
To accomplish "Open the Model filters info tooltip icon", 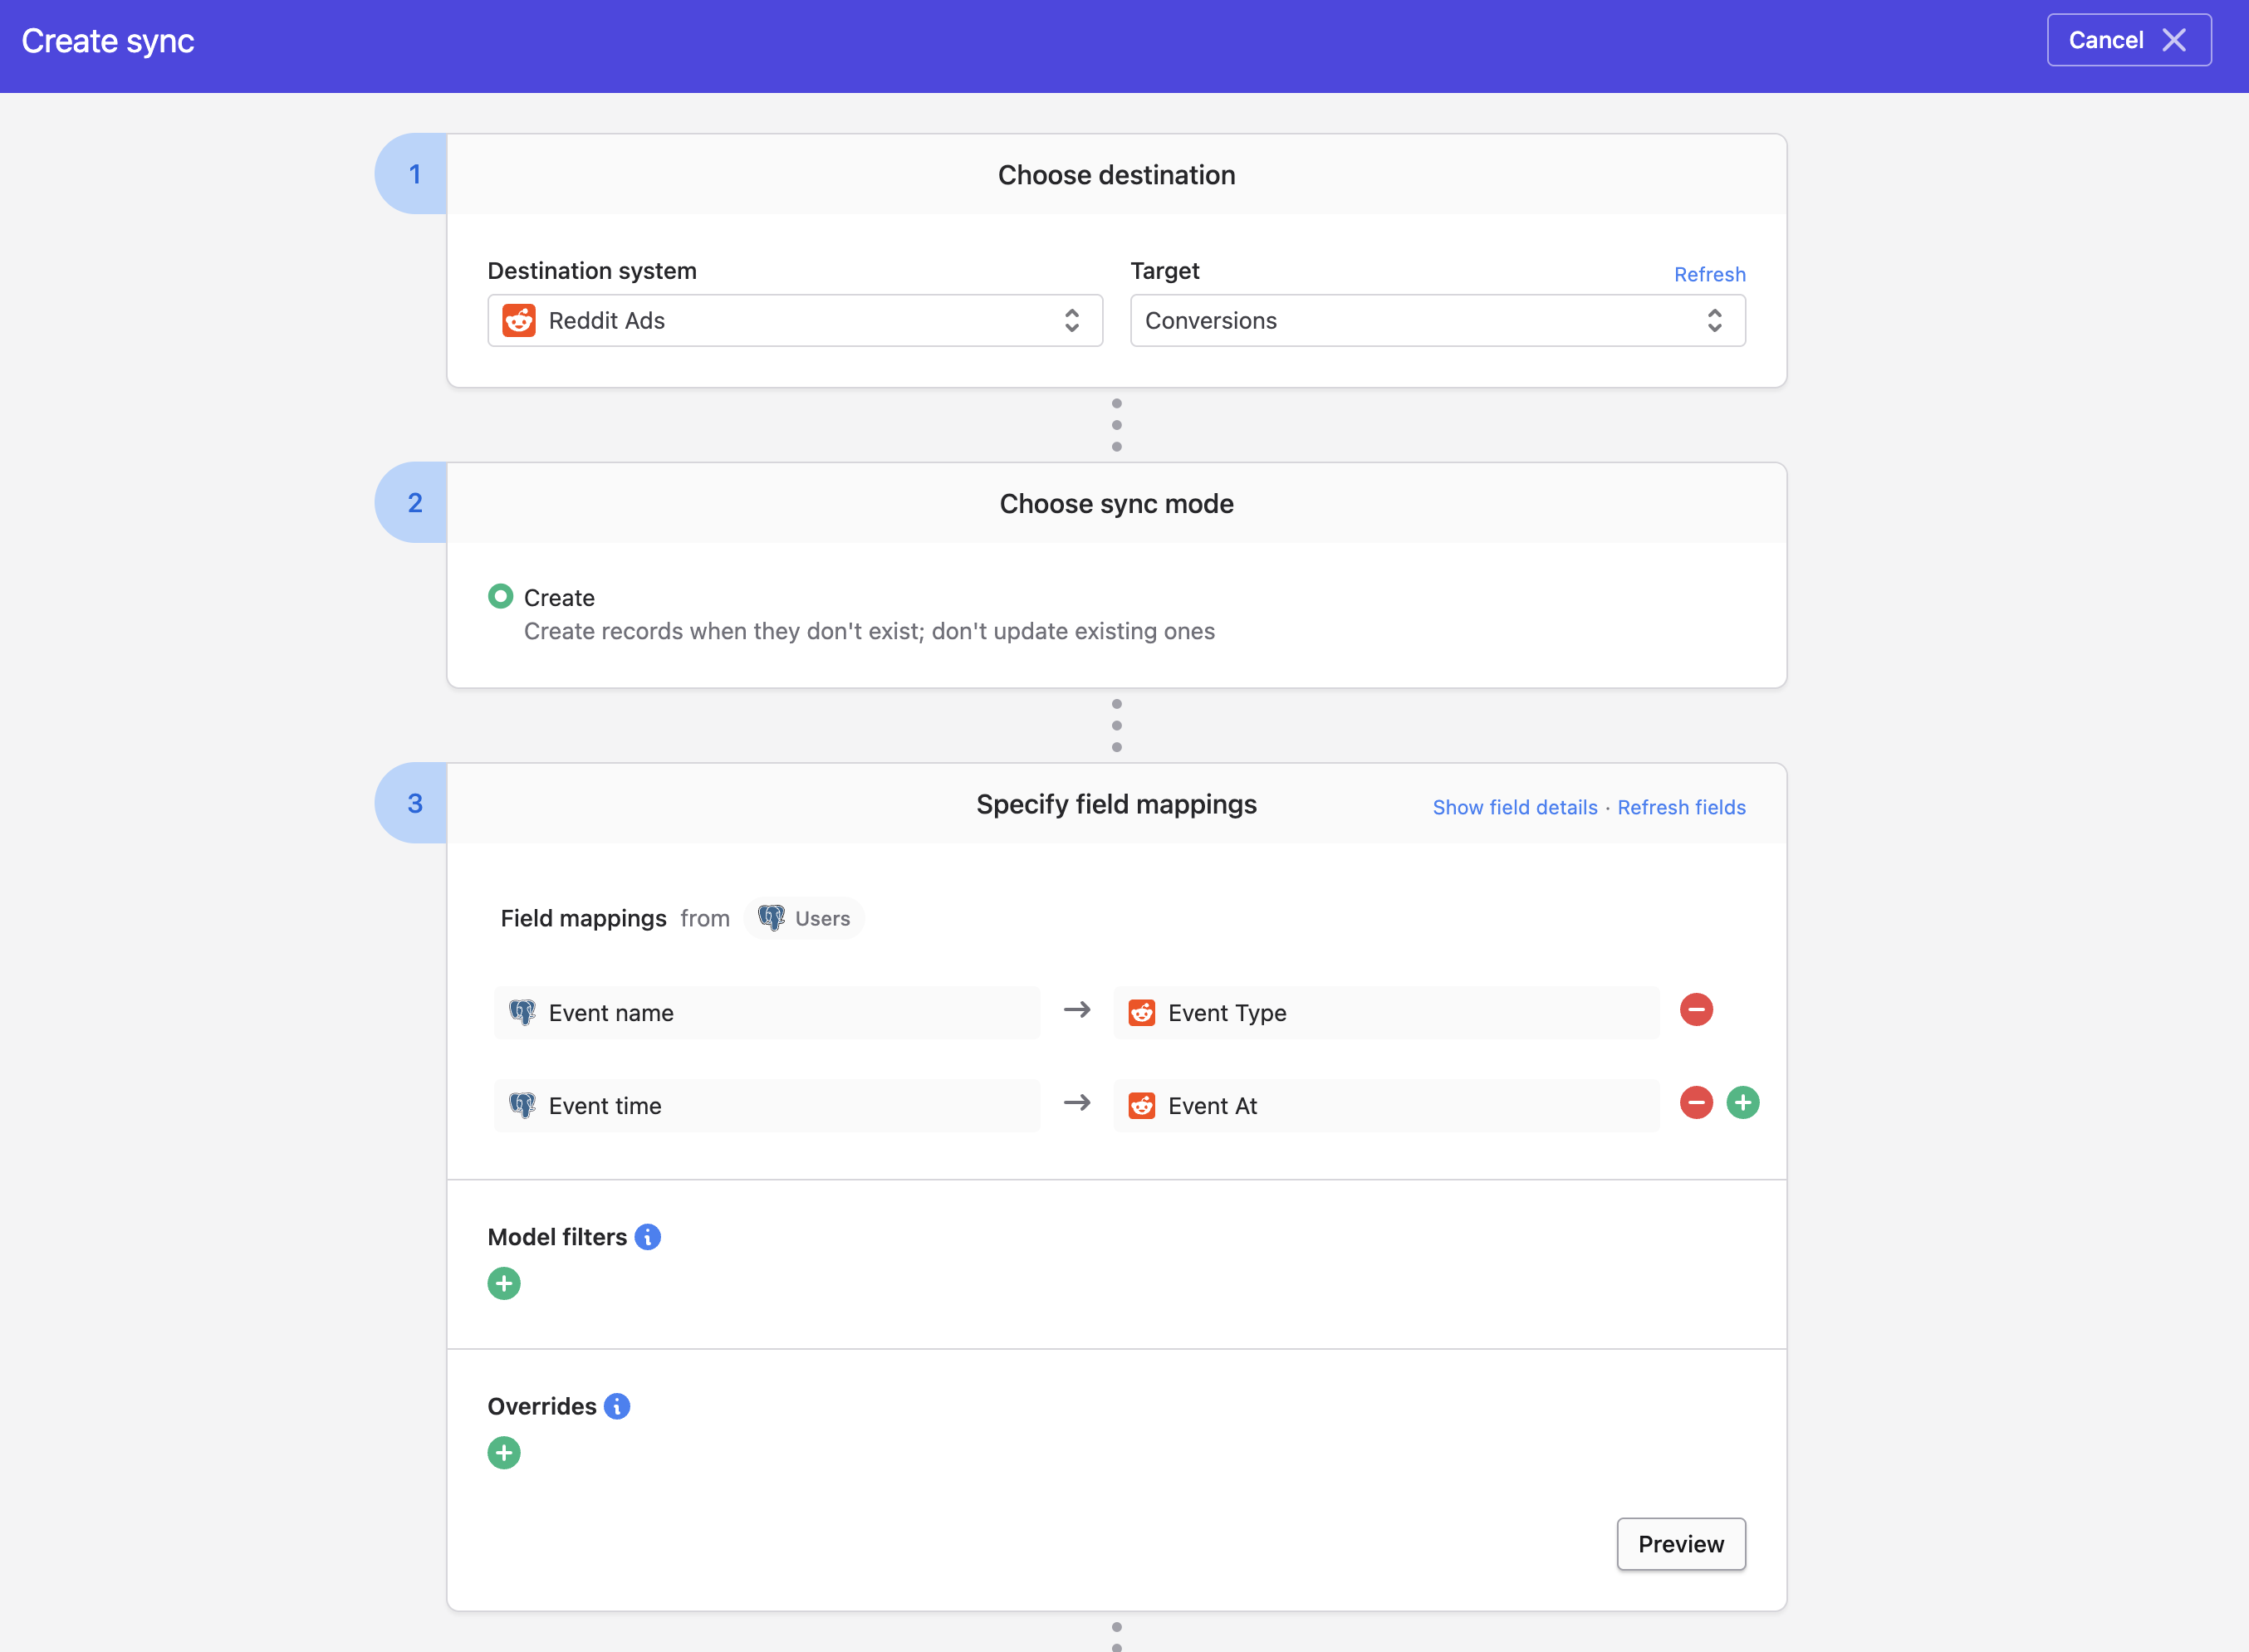I will (x=647, y=1237).
